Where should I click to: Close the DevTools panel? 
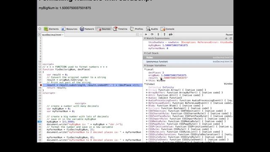(x=40, y=29)
